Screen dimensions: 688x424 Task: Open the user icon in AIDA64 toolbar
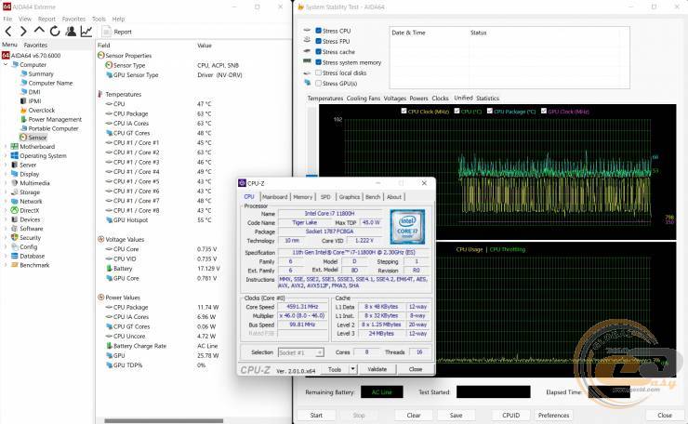coord(71,32)
